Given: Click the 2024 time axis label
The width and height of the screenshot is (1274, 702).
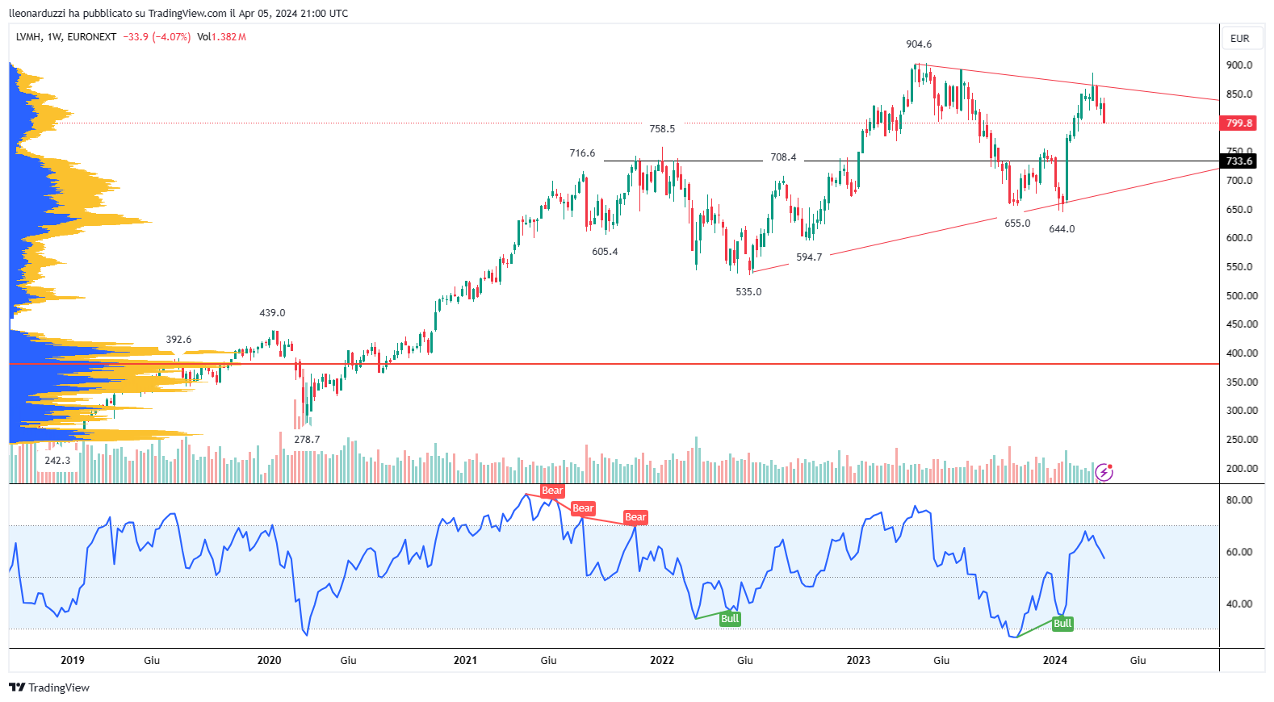Looking at the screenshot, I should (x=1054, y=661).
